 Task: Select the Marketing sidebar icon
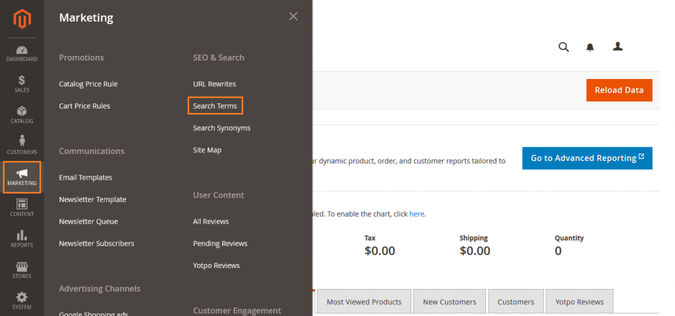coord(22,177)
